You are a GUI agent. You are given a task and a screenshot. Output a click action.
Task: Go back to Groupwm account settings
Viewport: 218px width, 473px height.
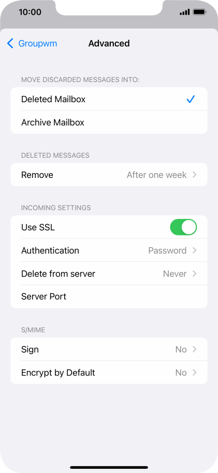pyautogui.click(x=32, y=44)
